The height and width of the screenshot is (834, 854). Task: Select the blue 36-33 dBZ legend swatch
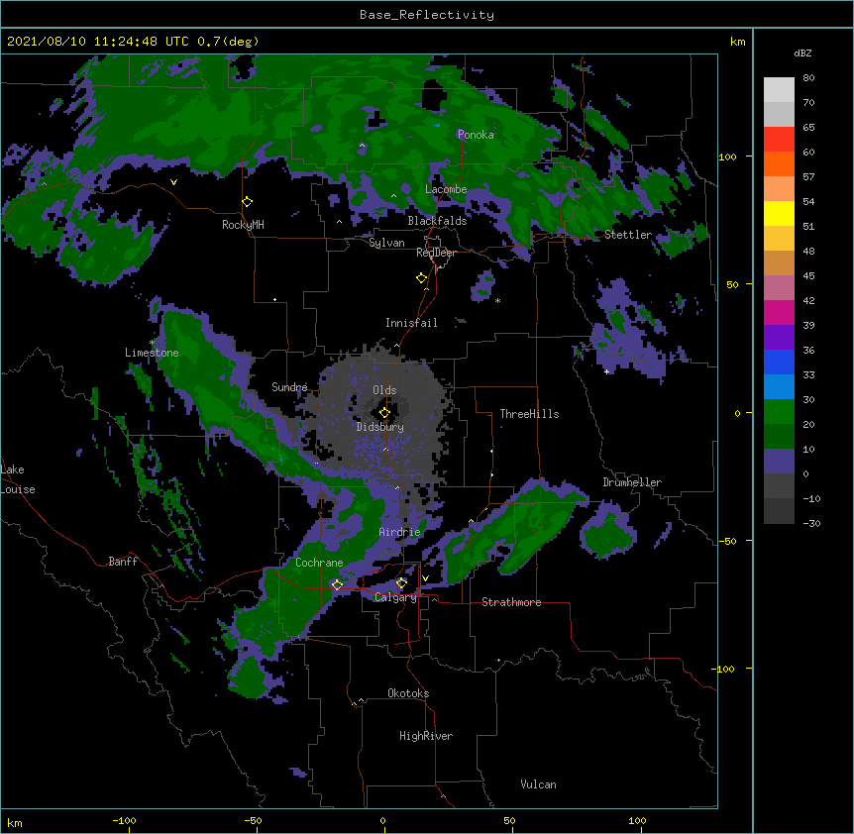point(779,362)
